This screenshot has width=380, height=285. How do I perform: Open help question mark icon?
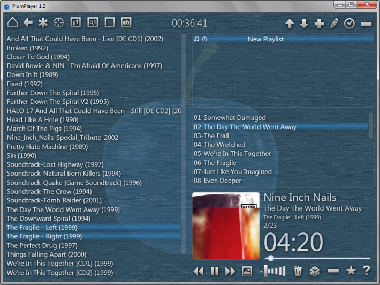pyautogui.click(x=367, y=271)
